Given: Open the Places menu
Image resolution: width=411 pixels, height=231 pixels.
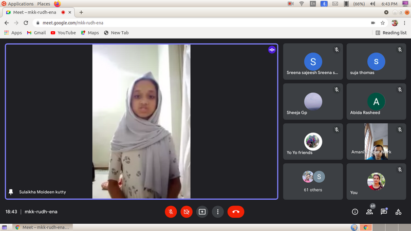Looking at the screenshot, I should [x=44, y=4].
